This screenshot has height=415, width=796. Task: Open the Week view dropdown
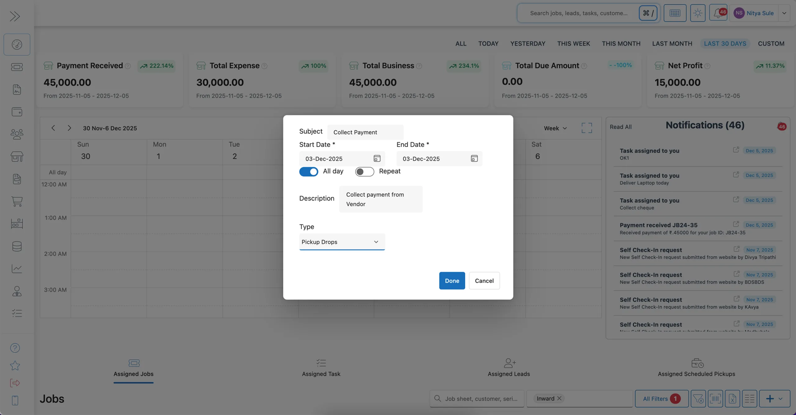click(x=555, y=128)
